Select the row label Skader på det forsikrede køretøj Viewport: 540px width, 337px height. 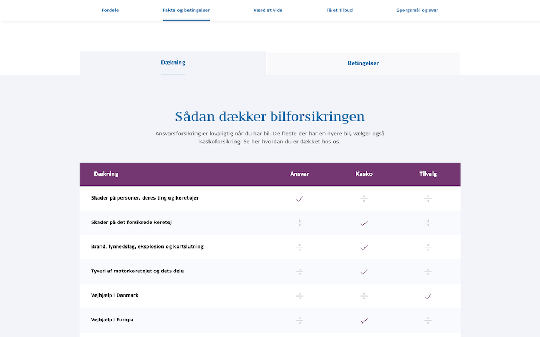pos(132,222)
